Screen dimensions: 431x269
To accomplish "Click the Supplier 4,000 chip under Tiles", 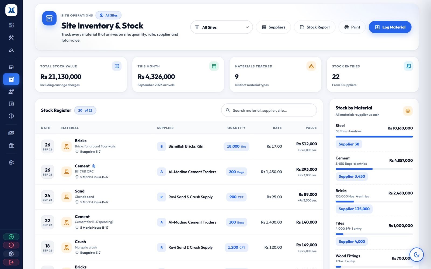I will [352, 242].
